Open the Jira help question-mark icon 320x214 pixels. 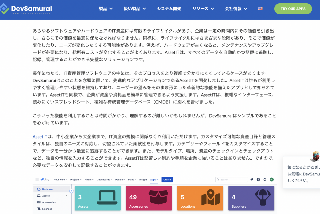(x=258, y=180)
